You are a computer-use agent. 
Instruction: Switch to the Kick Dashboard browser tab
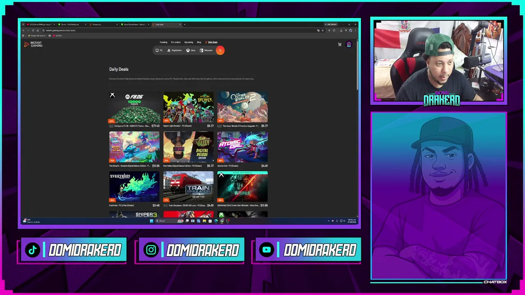tap(73, 25)
